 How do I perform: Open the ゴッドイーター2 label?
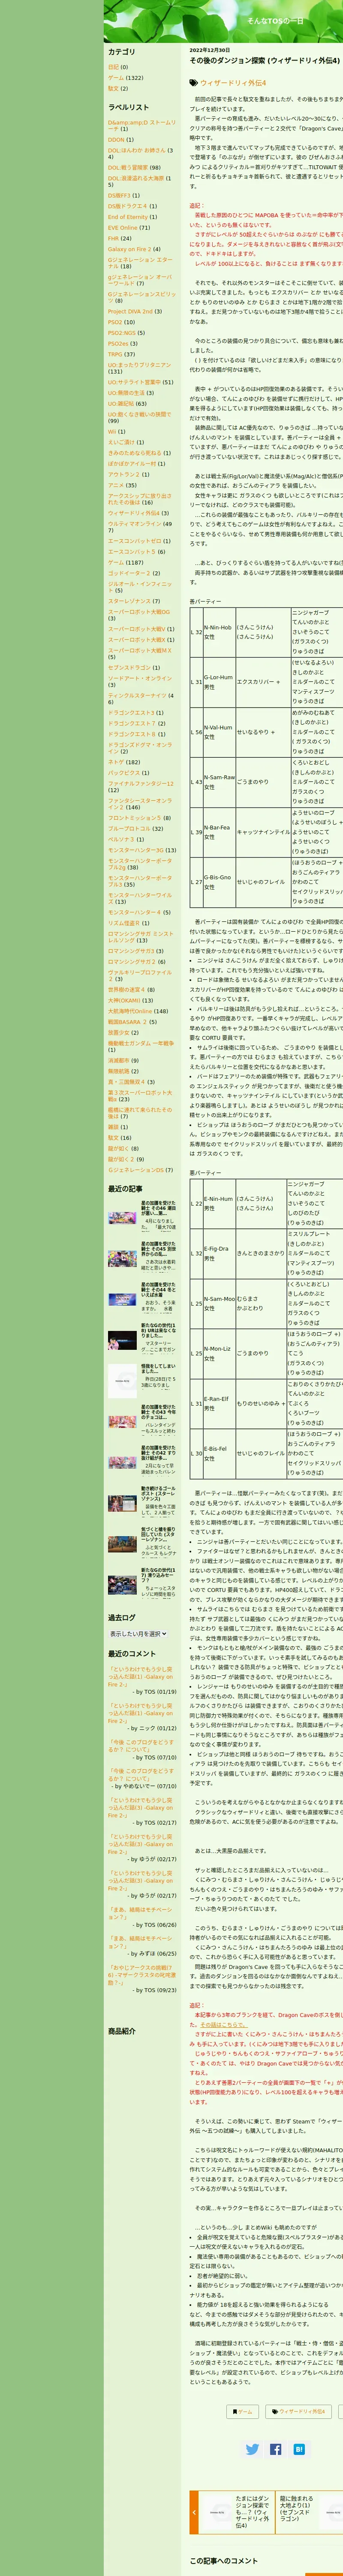click(x=130, y=573)
